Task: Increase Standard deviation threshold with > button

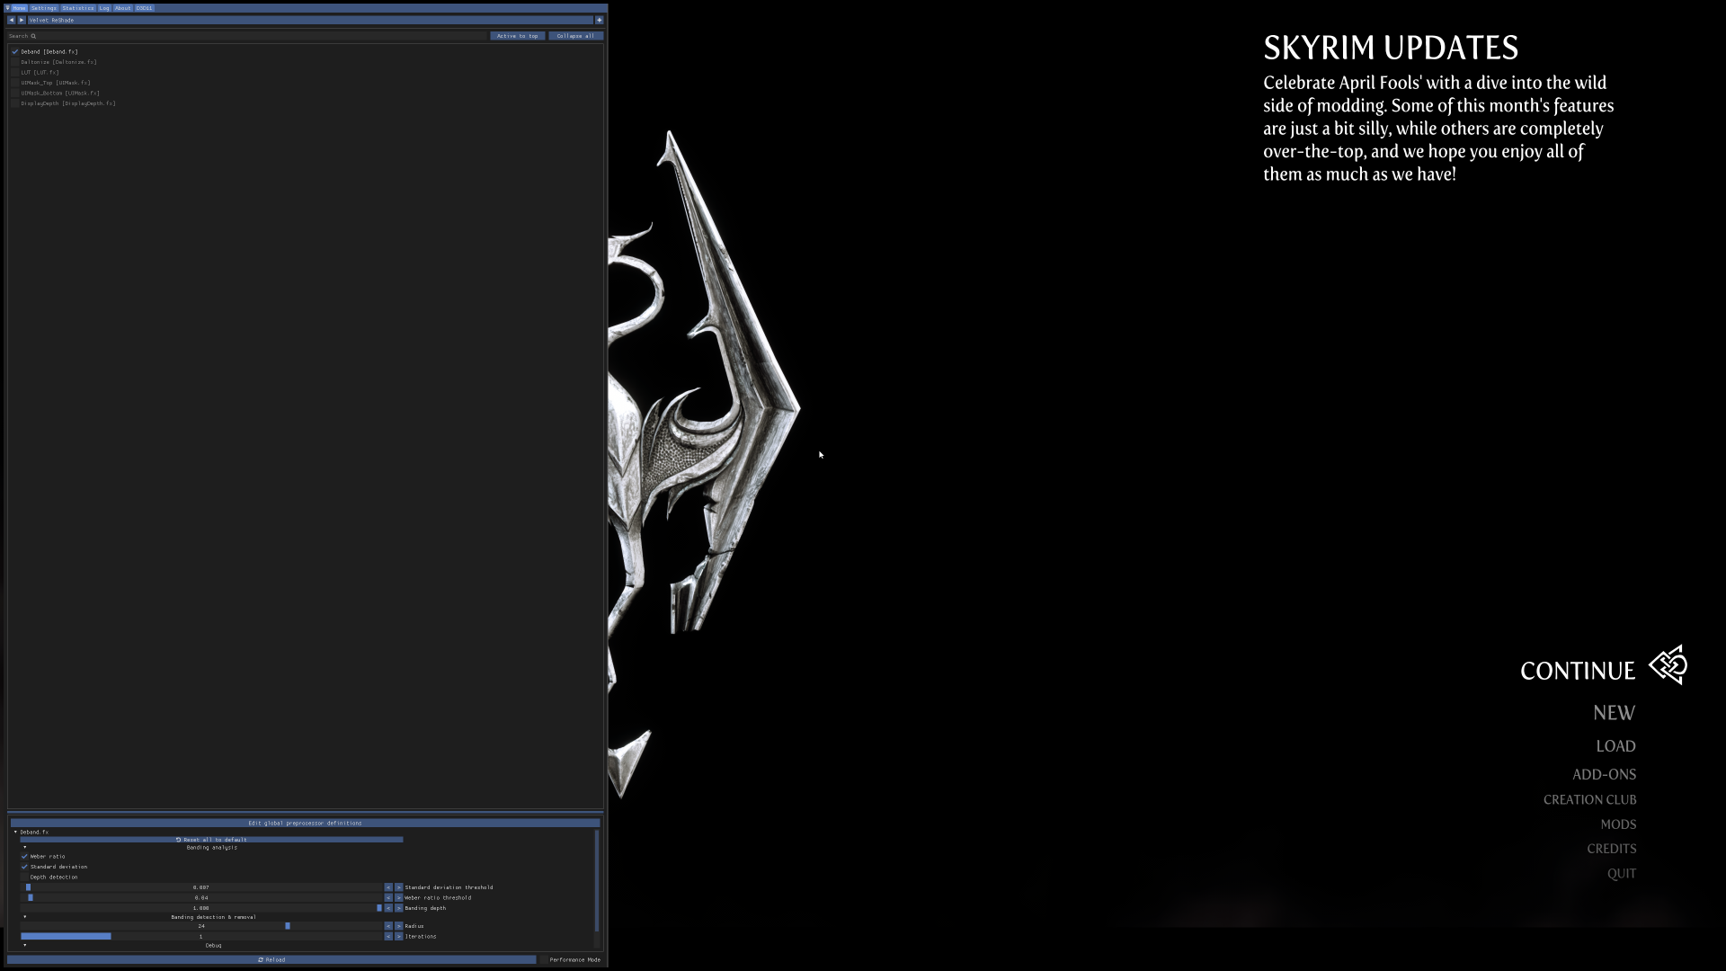Action: [398, 887]
